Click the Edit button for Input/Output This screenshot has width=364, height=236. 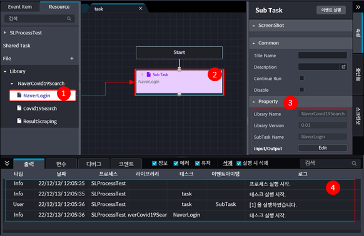(323, 148)
